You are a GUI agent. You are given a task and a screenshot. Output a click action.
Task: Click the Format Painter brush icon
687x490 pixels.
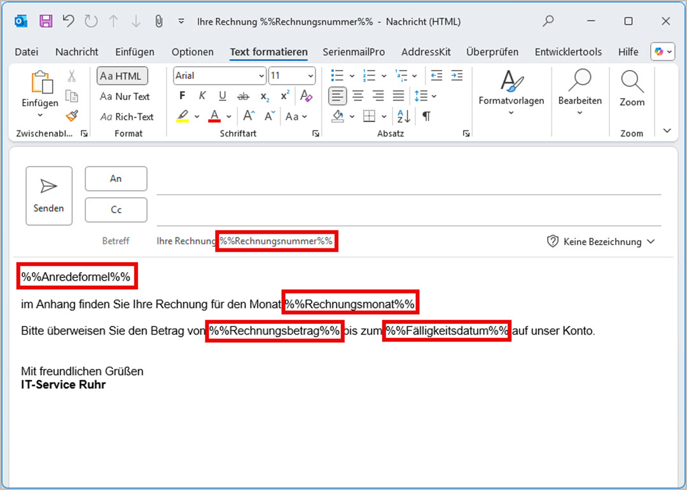click(x=72, y=116)
